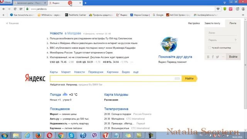Open the Ферма Соседи bookmark
The image size is (247, 139).
point(140,15)
